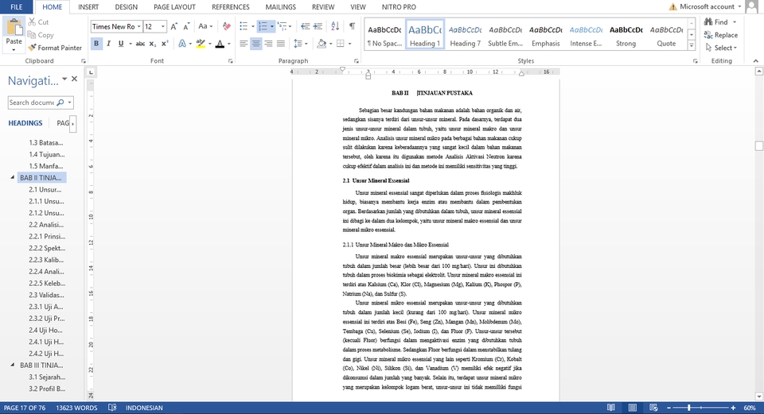Increase font size with Grow Font
Screen dimensions: 764x414
[x=174, y=27]
